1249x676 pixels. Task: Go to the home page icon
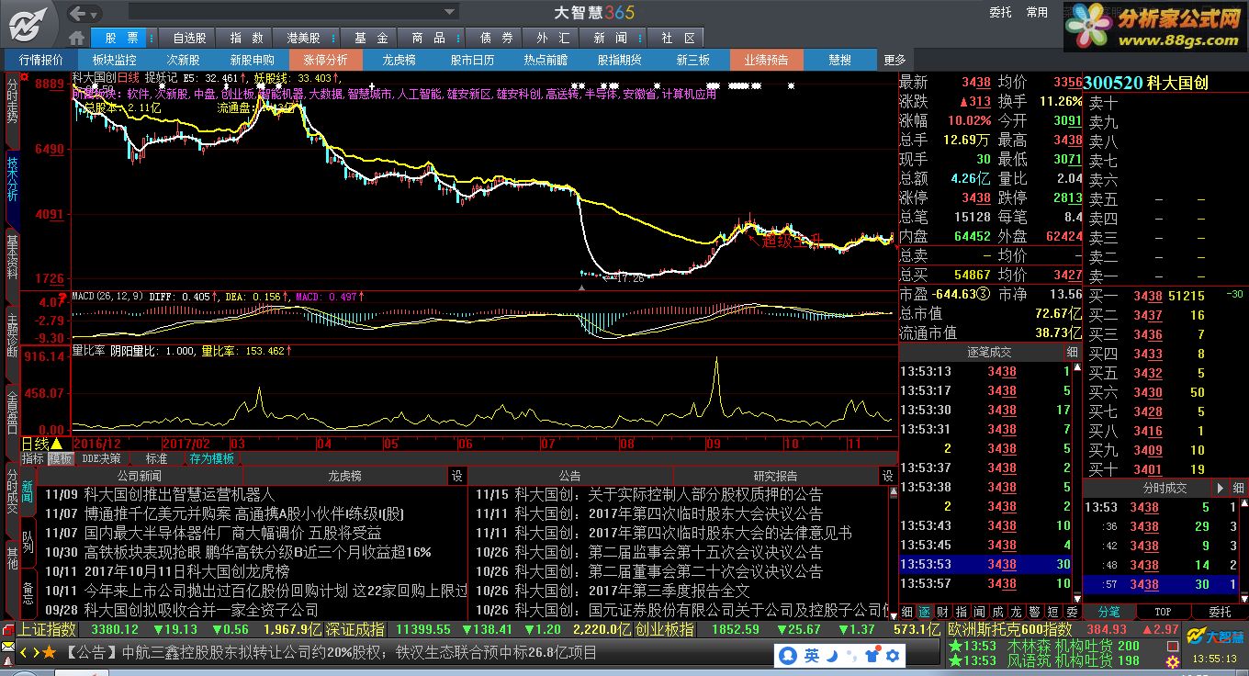(76, 39)
